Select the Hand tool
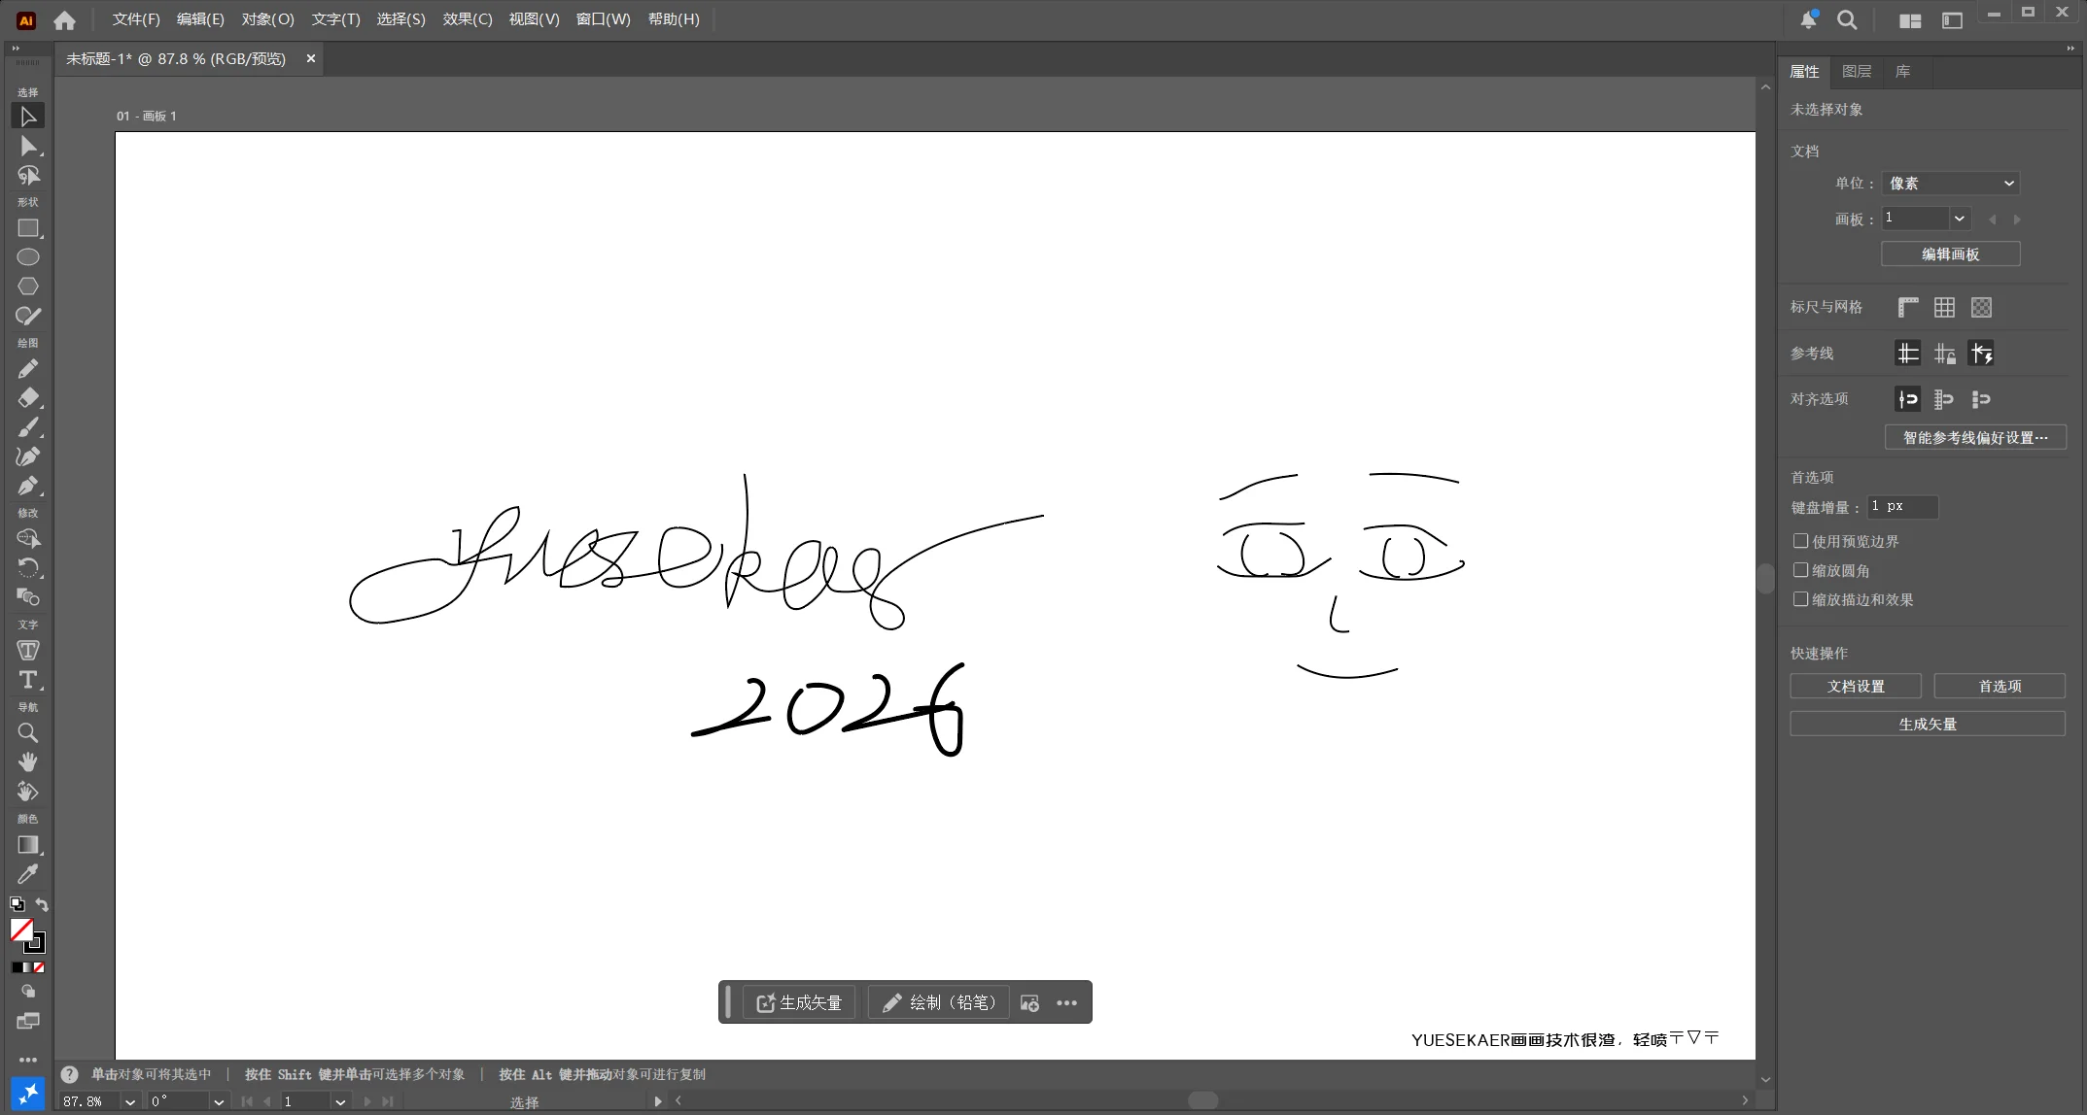The height and width of the screenshot is (1115, 2087). pos(28,762)
